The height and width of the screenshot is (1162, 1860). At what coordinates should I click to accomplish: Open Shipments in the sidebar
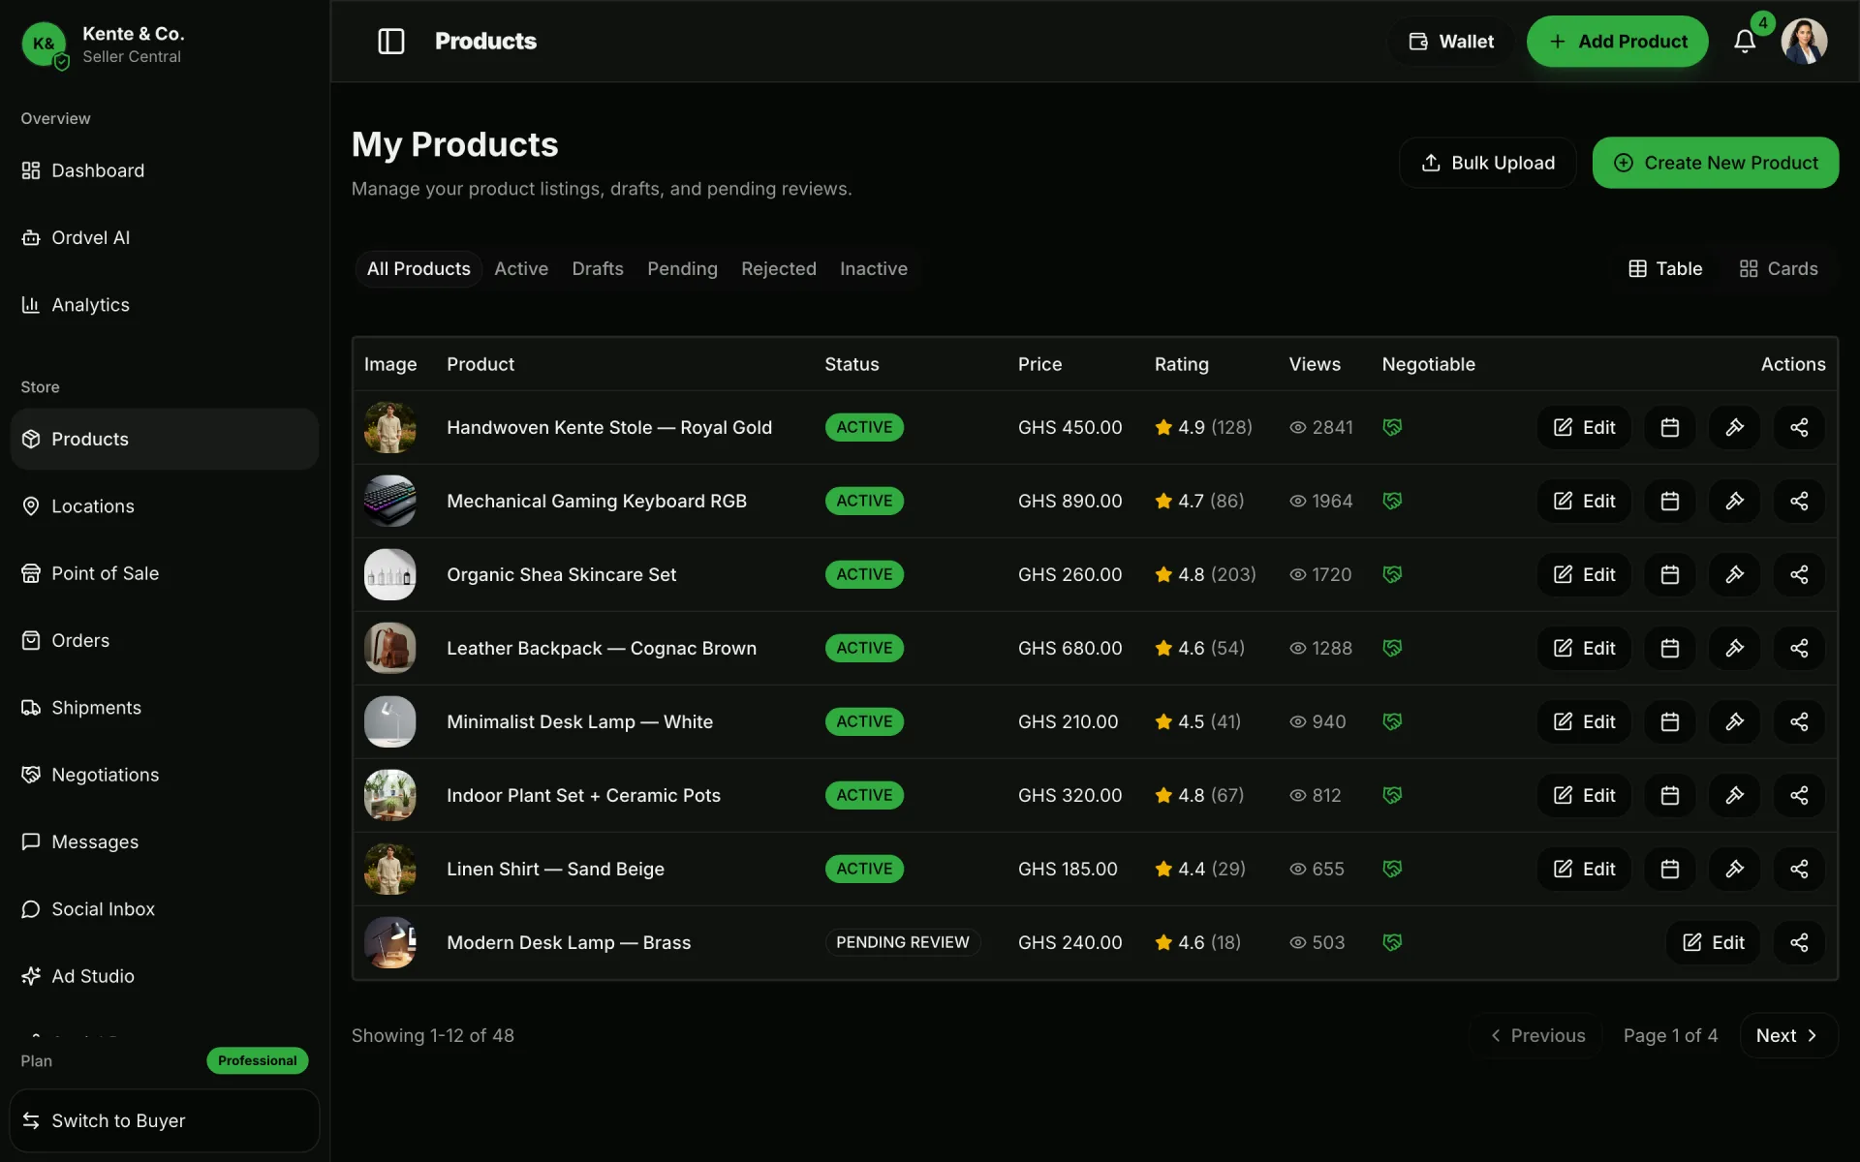(x=165, y=708)
